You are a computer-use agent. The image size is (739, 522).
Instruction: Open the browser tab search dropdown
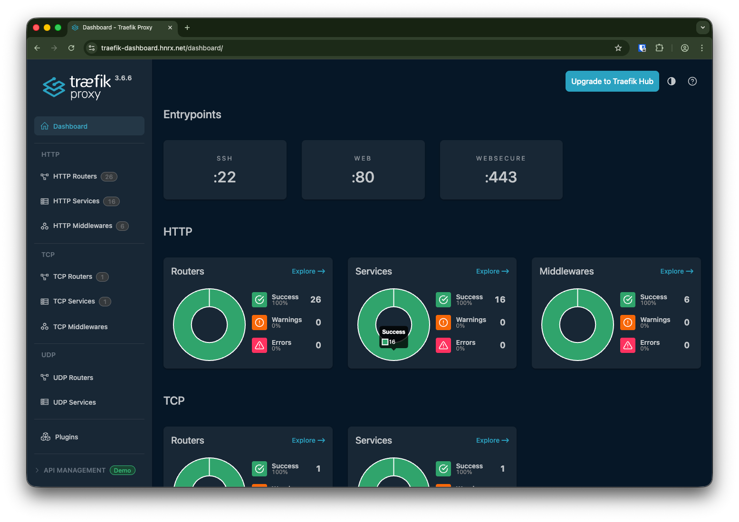pyautogui.click(x=702, y=28)
